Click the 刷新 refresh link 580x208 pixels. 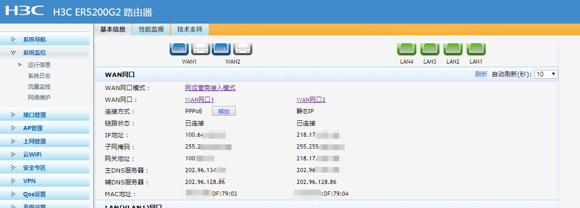pos(481,75)
